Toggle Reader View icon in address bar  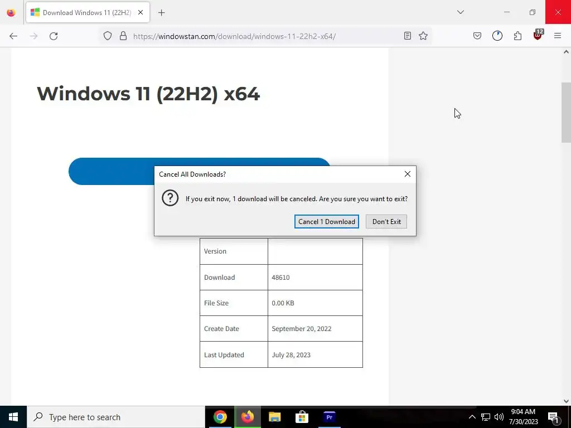click(x=408, y=36)
